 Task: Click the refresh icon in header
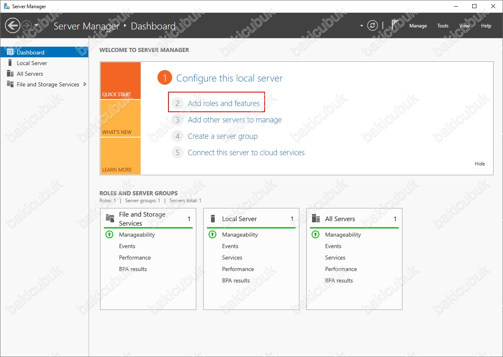[x=373, y=25]
